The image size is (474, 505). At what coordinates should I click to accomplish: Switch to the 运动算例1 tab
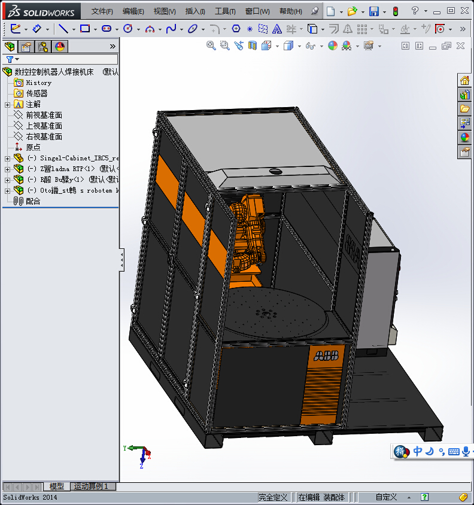(x=91, y=486)
